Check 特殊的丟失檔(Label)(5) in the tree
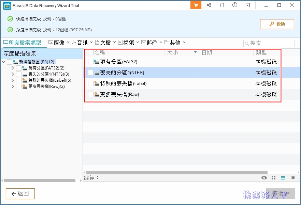Viewport: 301px width, 205px height. tap(19, 80)
